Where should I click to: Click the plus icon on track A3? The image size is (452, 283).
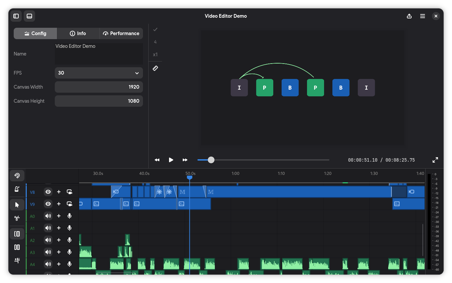point(59,252)
